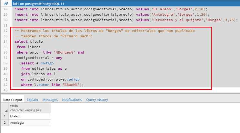240x133 pixels.
Task: Click the bd1 on postgres@PostgreSQL 11 connection bar
Action: [126, 4]
